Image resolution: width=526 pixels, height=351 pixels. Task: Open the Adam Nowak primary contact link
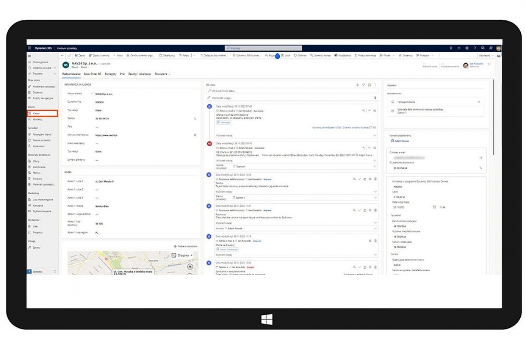(x=402, y=141)
